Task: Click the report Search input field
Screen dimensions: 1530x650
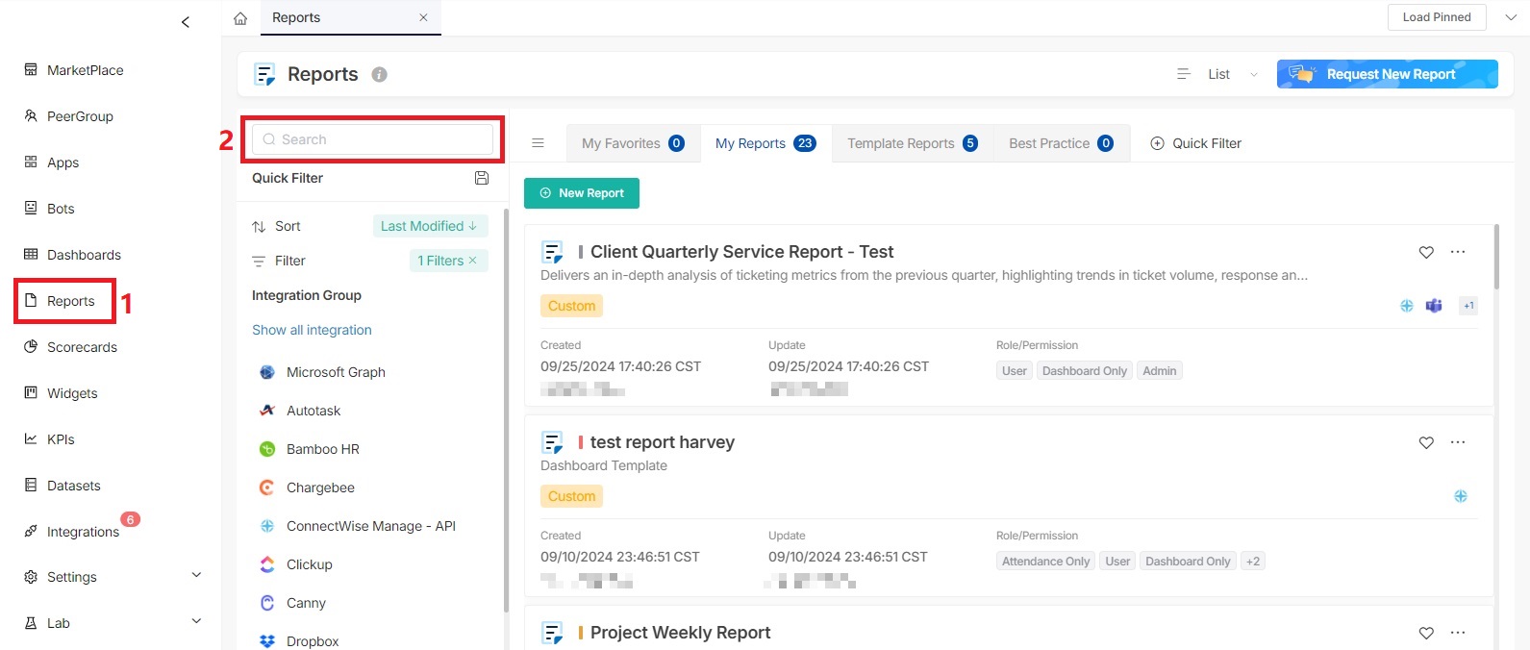Action: [x=373, y=139]
